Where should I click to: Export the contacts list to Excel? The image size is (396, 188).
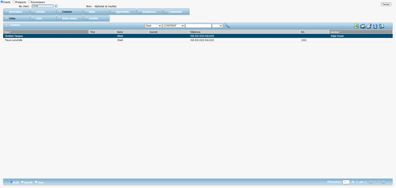point(356,26)
